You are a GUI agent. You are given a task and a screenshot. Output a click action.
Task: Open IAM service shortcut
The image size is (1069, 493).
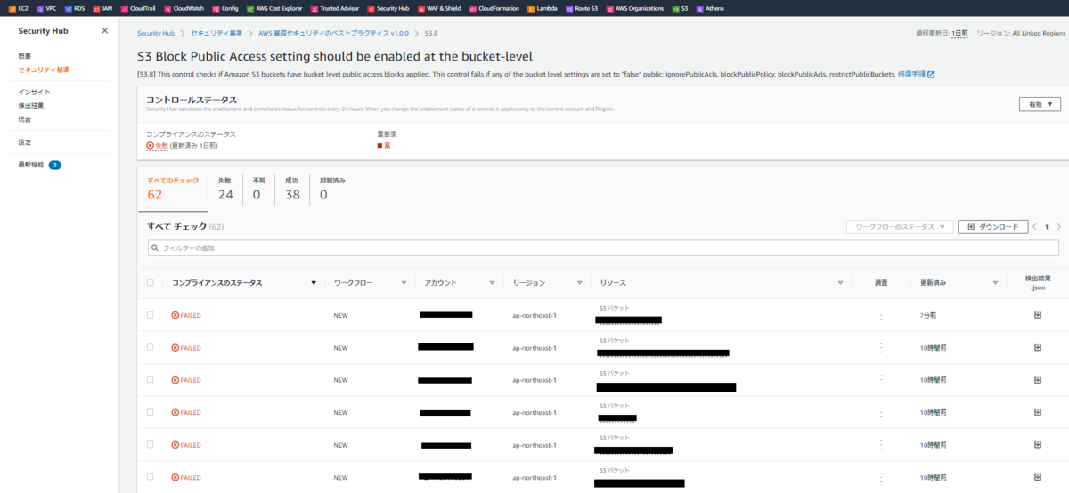102,8
